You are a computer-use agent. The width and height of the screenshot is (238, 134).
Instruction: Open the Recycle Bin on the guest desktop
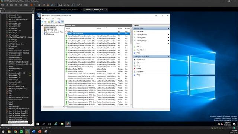[39, 16]
